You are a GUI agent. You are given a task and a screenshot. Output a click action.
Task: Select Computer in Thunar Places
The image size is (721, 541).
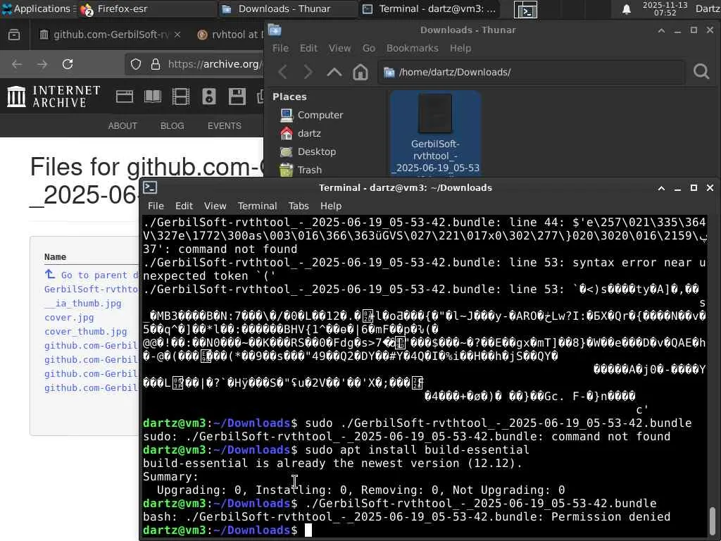click(x=322, y=115)
